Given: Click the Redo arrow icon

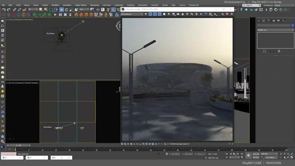Looking at the screenshot, I should tap(9, 9).
